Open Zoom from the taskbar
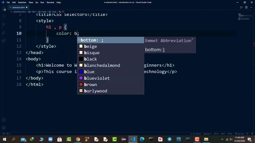The height and width of the screenshot is (143, 255). click(51, 139)
